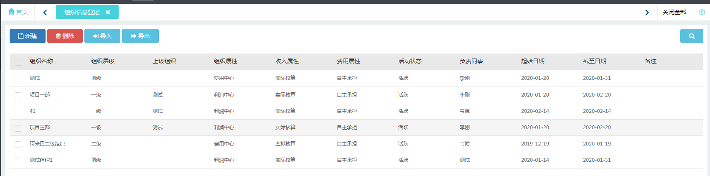Click the magnifier search button
Image resolution: width=710 pixels, height=176 pixels.
click(x=691, y=36)
